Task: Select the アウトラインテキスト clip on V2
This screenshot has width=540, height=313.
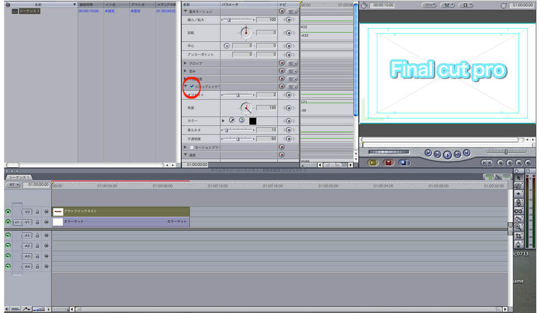Action: coord(121,211)
